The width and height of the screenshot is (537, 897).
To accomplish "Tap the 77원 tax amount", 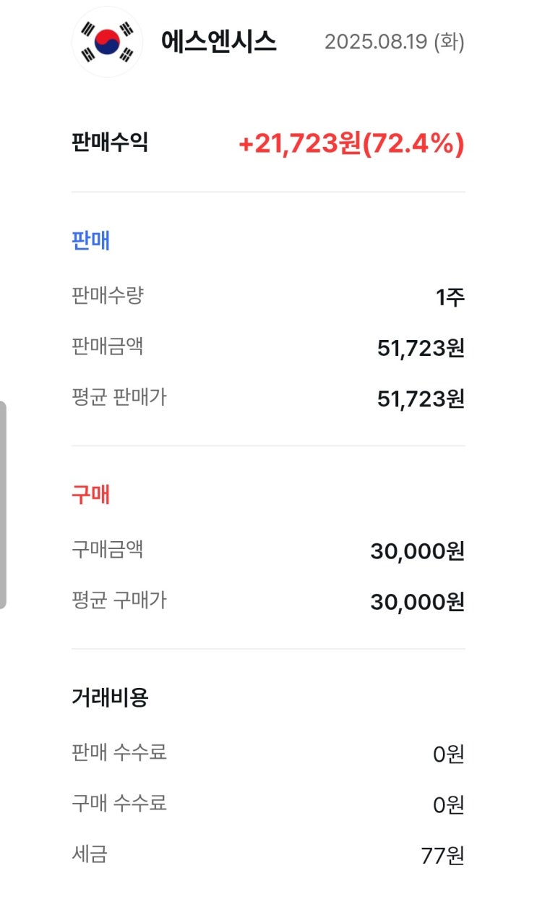I will (x=442, y=856).
